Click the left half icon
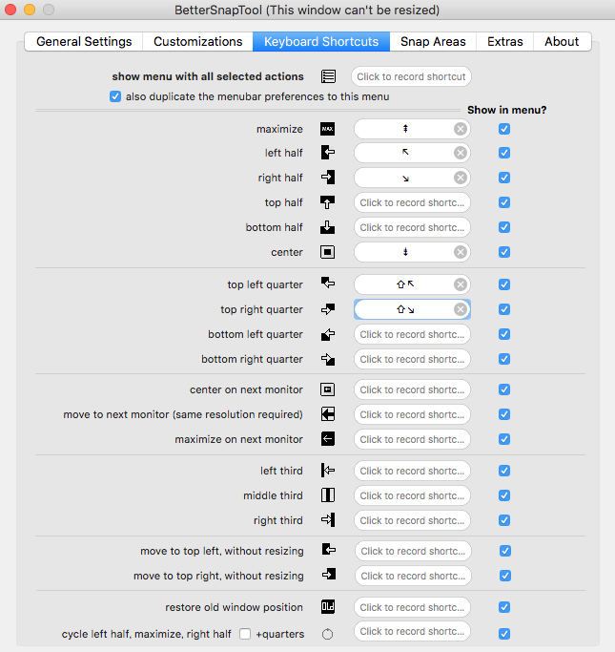 [328, 153]
